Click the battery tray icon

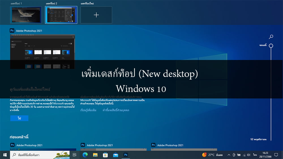pos(239,155)
